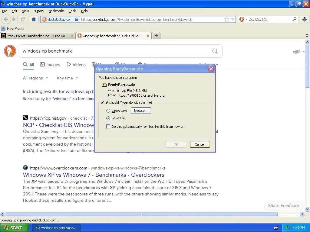Switch to Images results
The width and height of the screenshot is (310, 232).
coord(50,65)
